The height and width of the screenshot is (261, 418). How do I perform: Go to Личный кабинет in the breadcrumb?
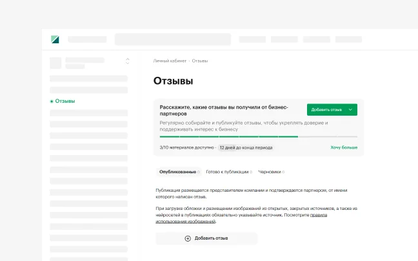pos(169,61)
